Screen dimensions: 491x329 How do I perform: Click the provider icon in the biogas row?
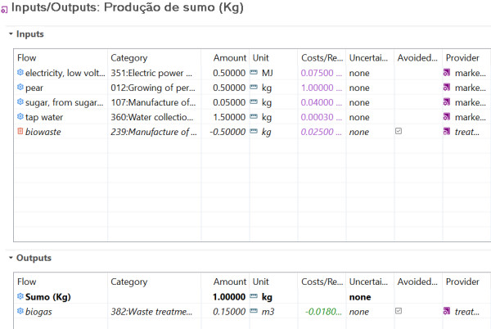coord(447,311)
